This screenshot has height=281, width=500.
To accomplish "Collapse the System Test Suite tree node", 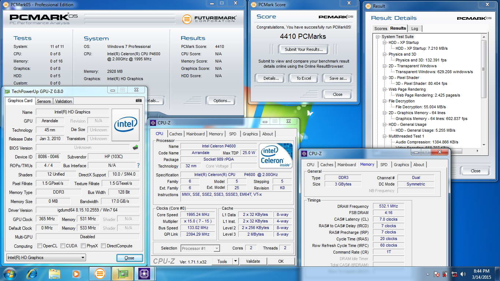I will (x=378, y=37).
